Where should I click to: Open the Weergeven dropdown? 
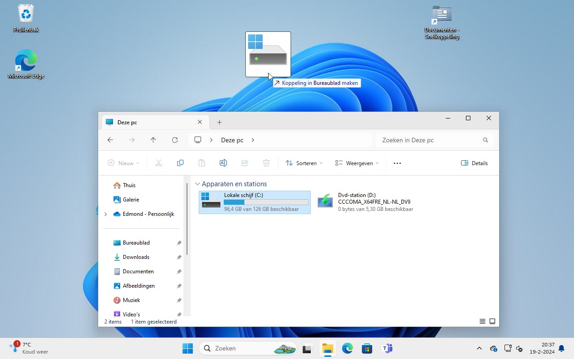click(357, 163)
